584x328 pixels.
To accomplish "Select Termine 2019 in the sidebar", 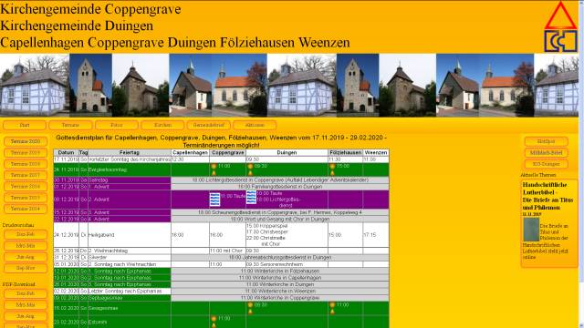I will 26,152.
